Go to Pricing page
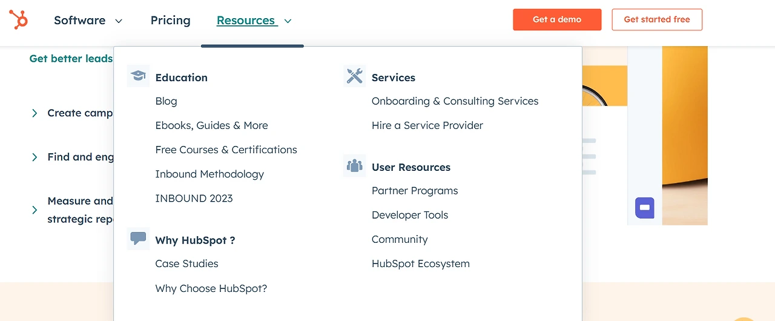The image size is (775, 321). point(170,21)
